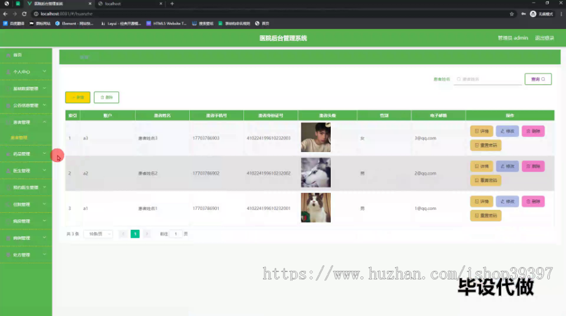Open the Element bookmark
Image resolution: width=566 pixels, height=316 pixels.
[74, 23]
